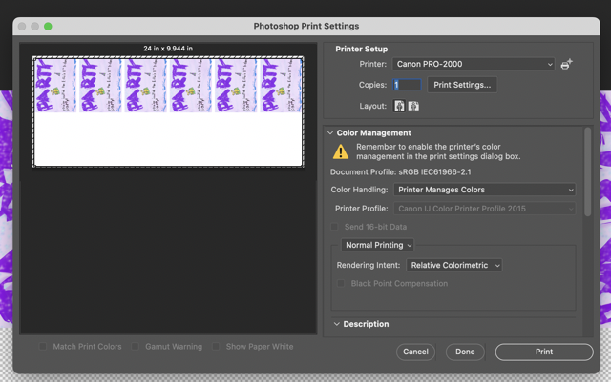Click the Print Settings button
Image resolution: width=611 pixels, height=382 pixels.
[462, 85]
